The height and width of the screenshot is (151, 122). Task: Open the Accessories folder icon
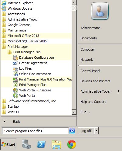point(4,14)
